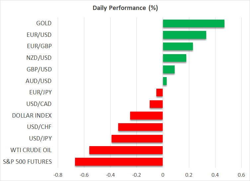Select the EUR/GBP bar
Image resolution: width=250 pixels, height=181 pixels.
178,46
